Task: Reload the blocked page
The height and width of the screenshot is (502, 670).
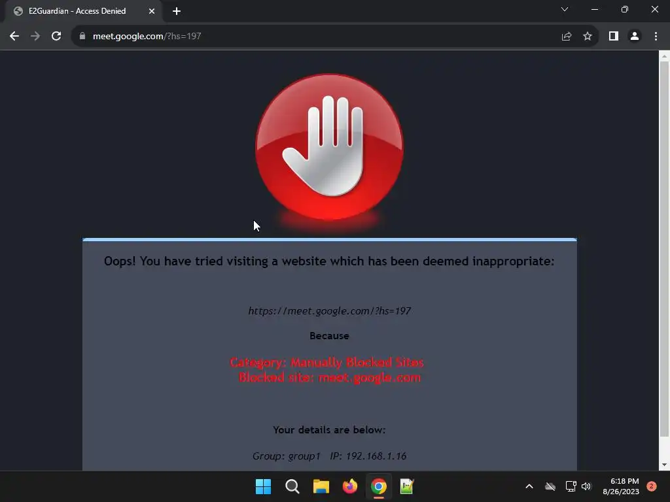Action: tap(56, 37)
